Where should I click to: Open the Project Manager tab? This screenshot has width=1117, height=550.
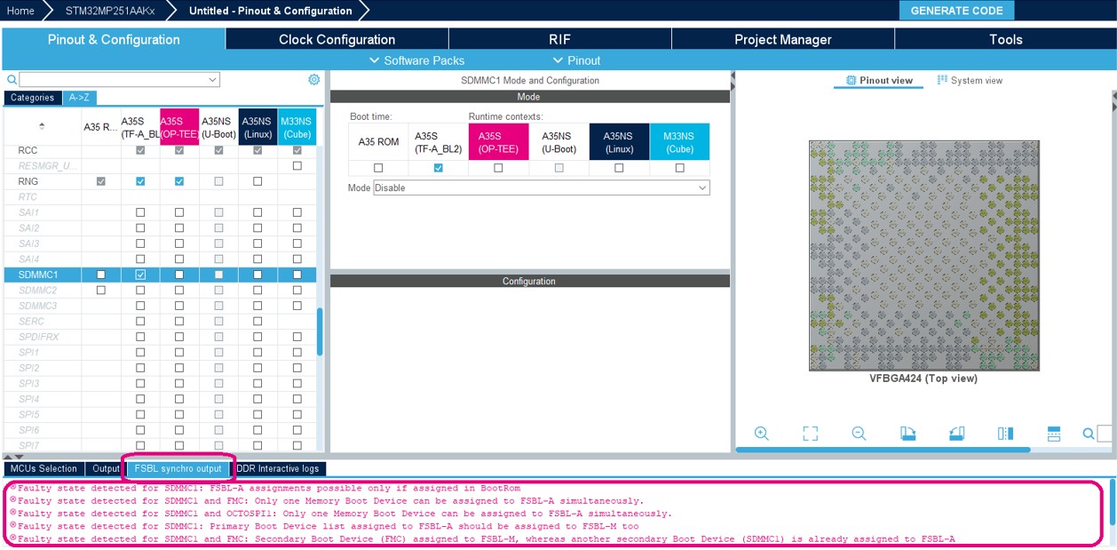click(x=782, y=39)
